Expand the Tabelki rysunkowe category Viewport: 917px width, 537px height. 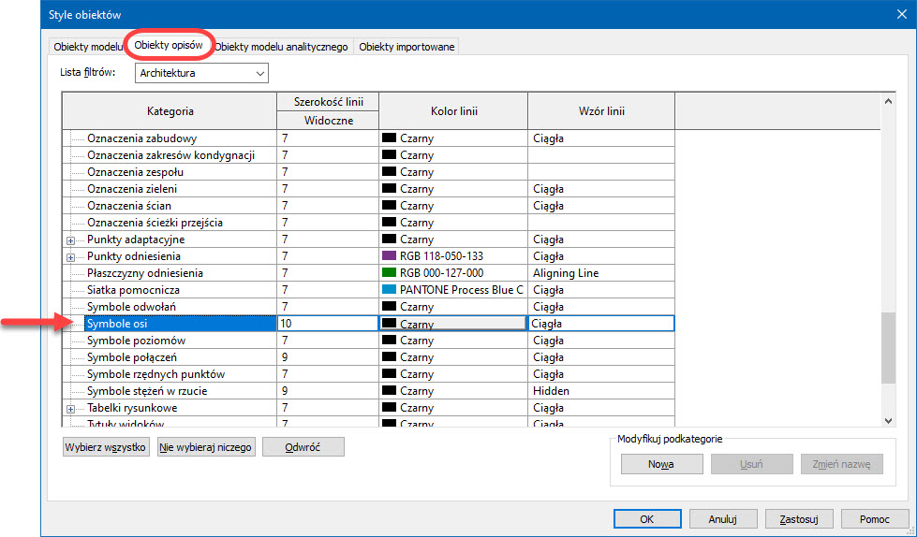coord(71,409)
